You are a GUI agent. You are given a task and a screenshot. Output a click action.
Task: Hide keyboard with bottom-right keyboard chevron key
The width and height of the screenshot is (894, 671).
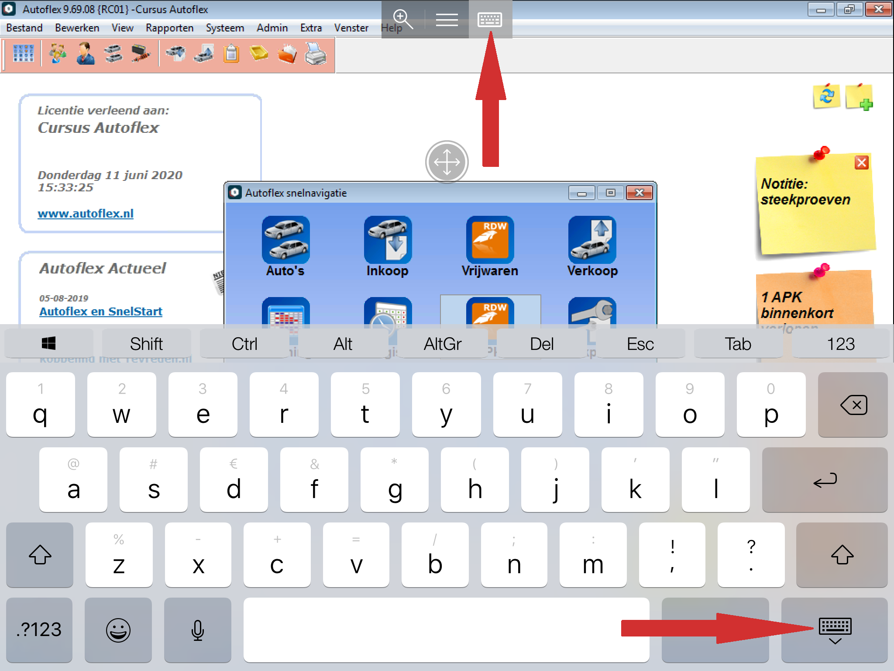click(x=835, y=630)
